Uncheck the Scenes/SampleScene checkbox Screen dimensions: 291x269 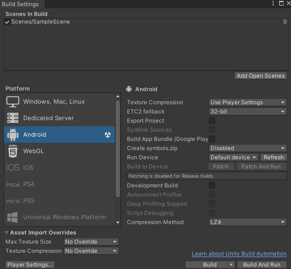tap(7, 22)
